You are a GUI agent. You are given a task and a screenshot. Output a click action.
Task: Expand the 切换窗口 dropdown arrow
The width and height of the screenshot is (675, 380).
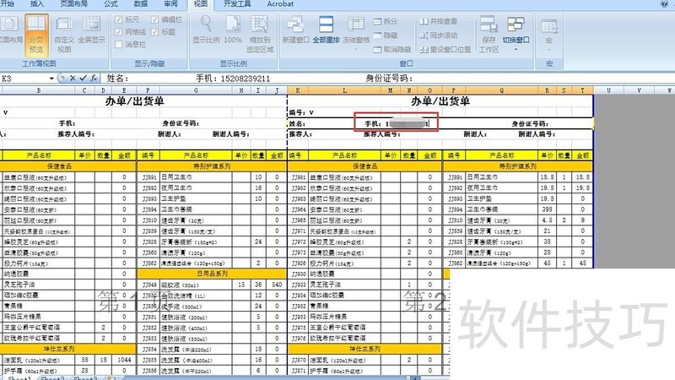point(516,50)
